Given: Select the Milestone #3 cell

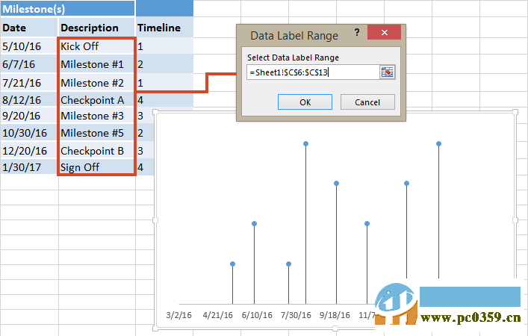Looking at the screenshot, I should (x=96, y=116).
